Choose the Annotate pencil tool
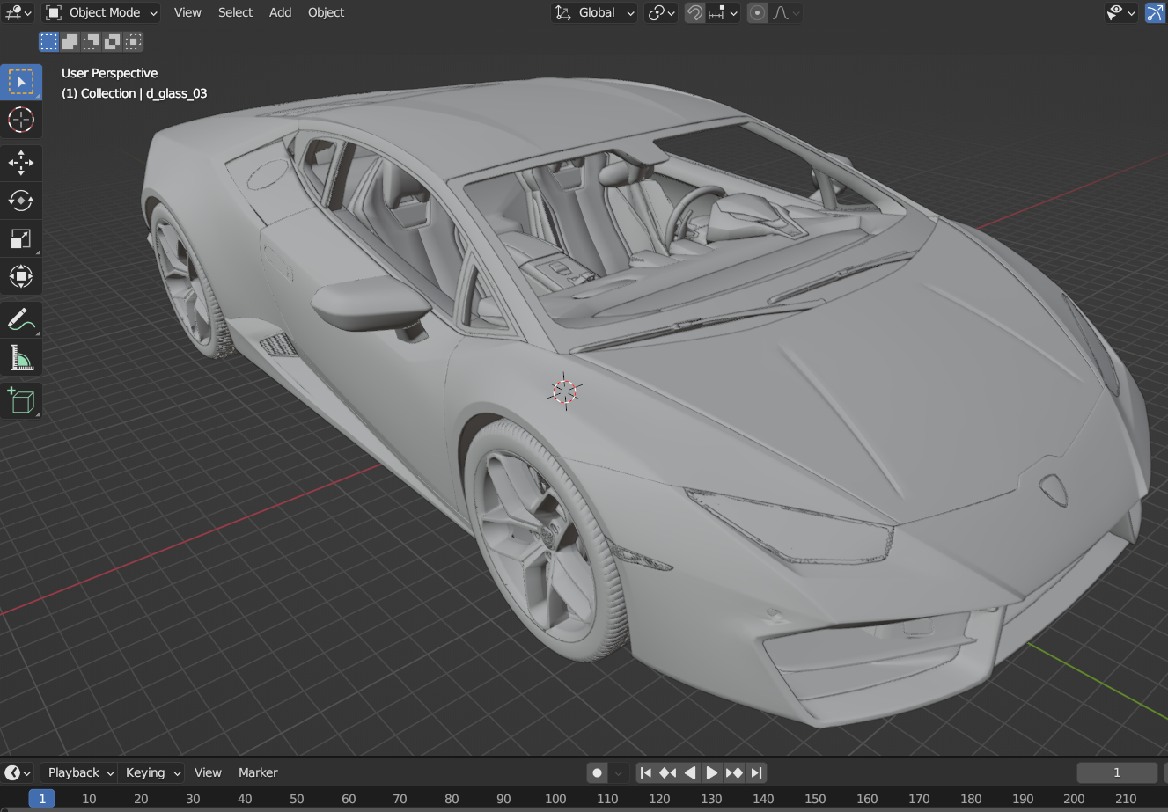 point(21,319)
